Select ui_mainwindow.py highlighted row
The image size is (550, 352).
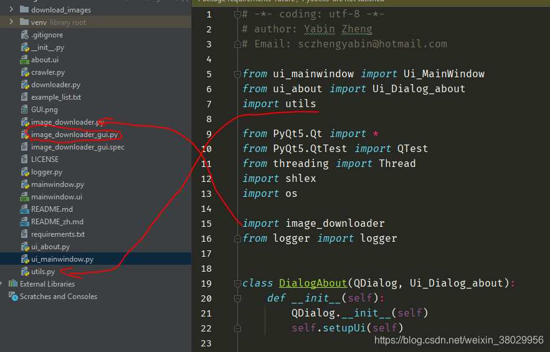[x=95, y=259]
